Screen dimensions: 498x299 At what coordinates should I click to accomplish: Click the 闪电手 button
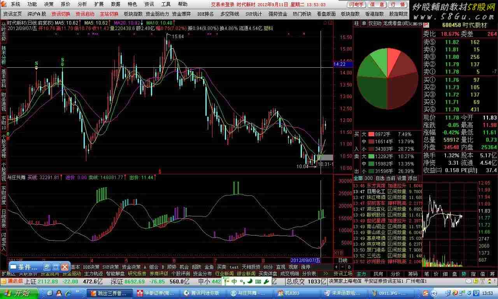356,4
